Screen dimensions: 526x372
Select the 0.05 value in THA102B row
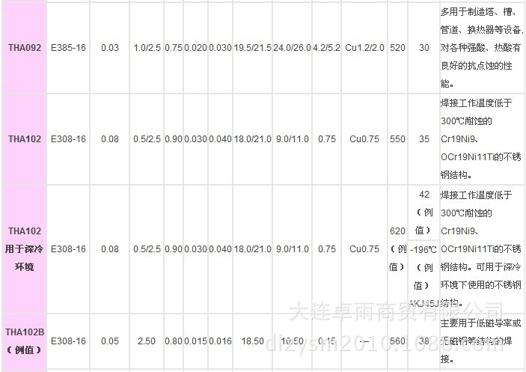pos(110,341)
